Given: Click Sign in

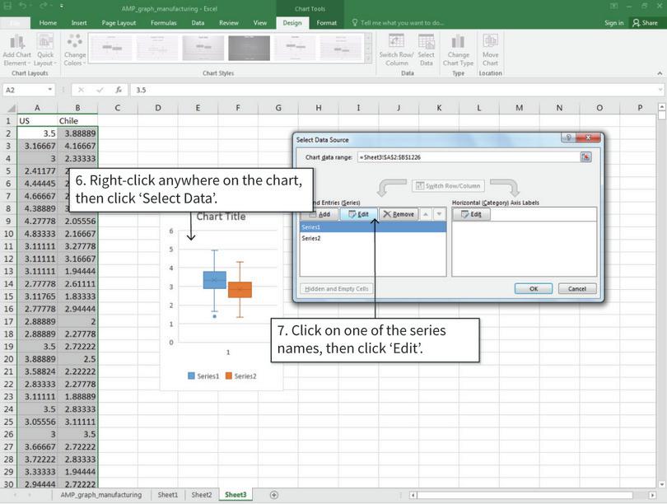Looking at the screenshot, I should pos(613,23).
